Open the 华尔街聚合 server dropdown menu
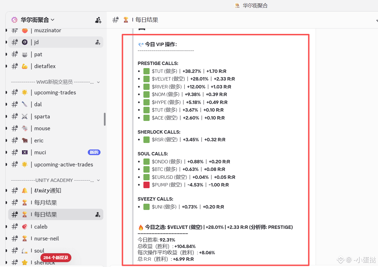 (x=37, y=20)
